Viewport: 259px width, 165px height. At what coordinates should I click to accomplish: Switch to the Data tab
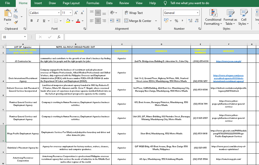coord(109,3)
